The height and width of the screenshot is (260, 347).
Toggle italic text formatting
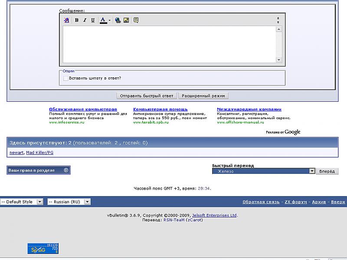click(x=85, y=20)
